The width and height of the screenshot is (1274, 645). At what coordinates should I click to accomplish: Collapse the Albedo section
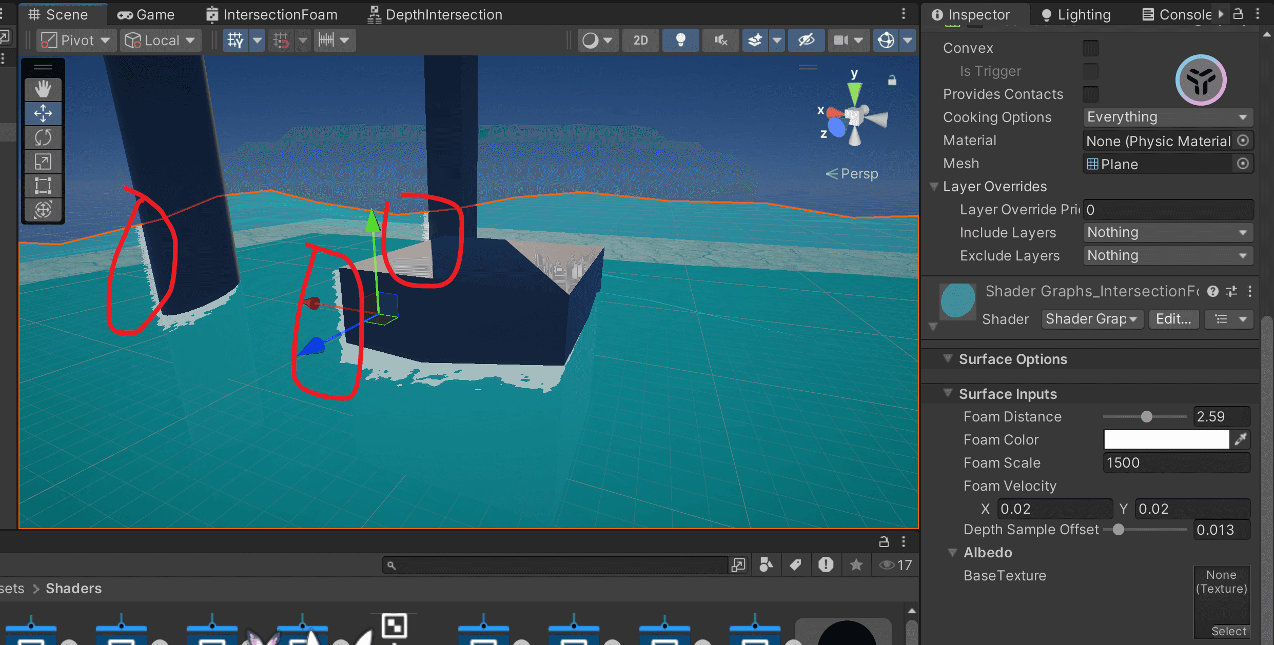coord(953,552)
